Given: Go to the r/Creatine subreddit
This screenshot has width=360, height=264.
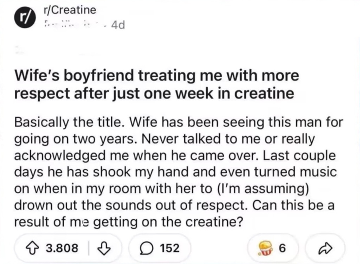Looking at the screenshot, I should (x=69, y=11).
